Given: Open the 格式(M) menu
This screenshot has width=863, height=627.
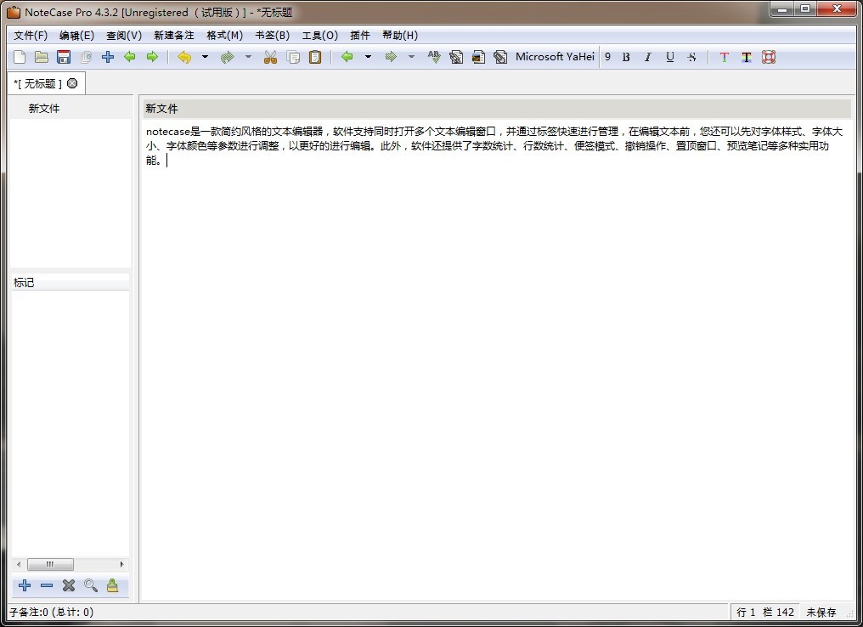Looking at the screenshot, I should click(223, 35).
